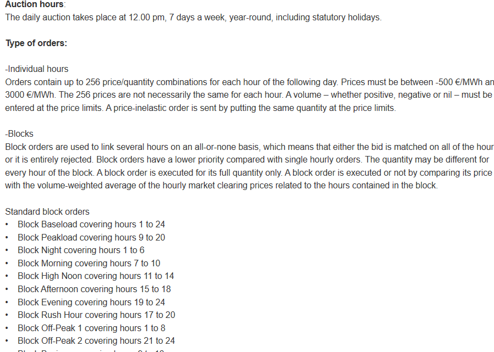Screen dimensions: 494x352
Task: Click the 'Standard block orders' label
Action: click(47, 212)
